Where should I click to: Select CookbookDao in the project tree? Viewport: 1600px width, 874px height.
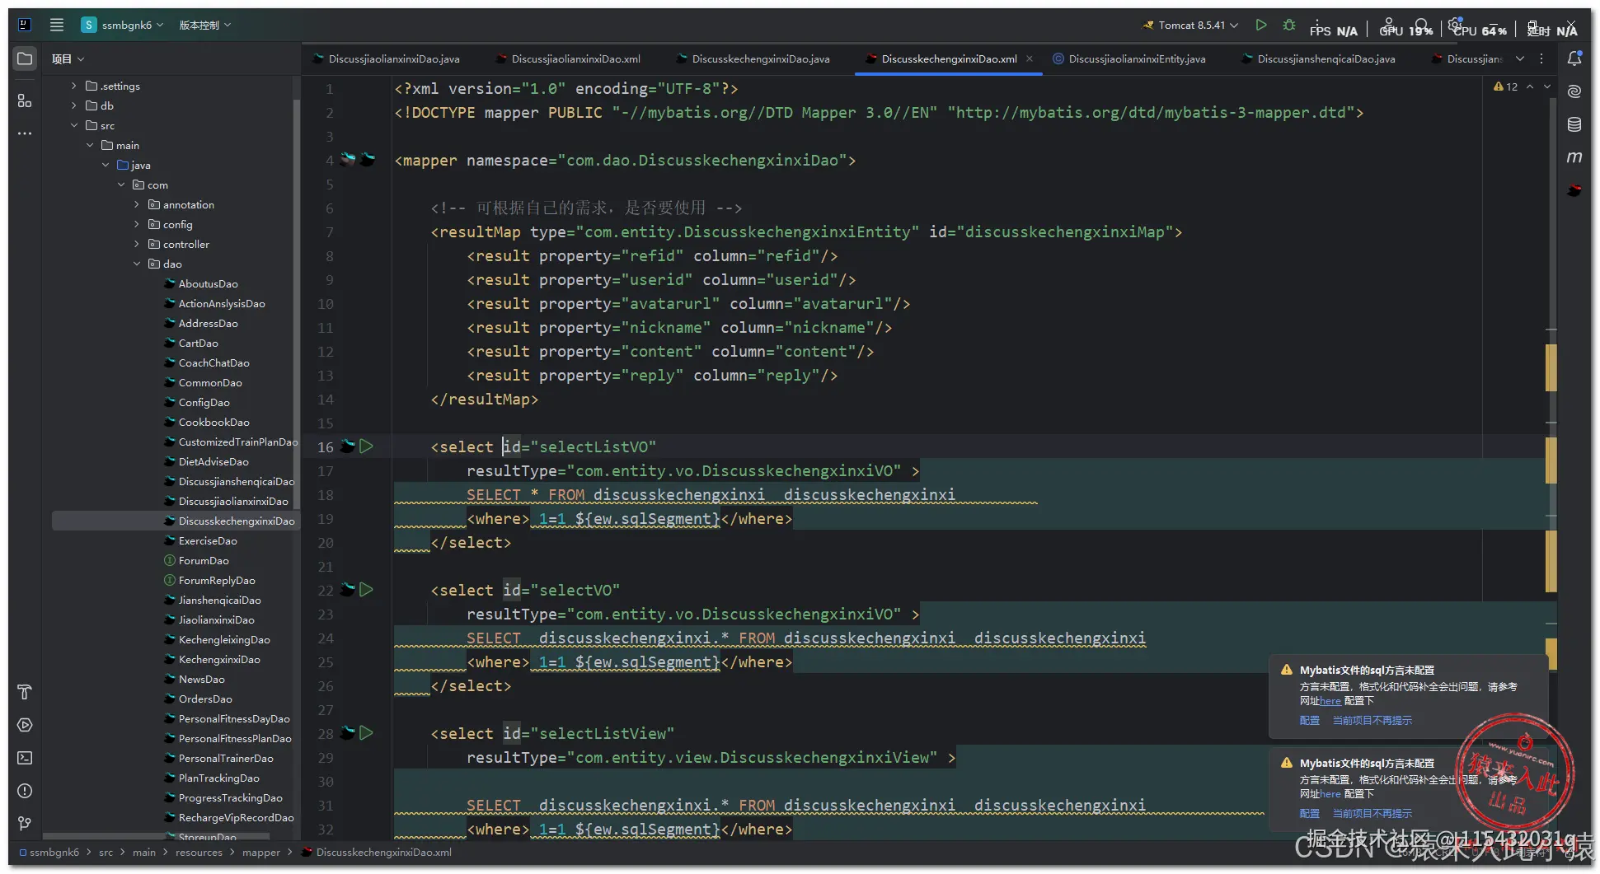pyautogui.click(x=213, y=422)
